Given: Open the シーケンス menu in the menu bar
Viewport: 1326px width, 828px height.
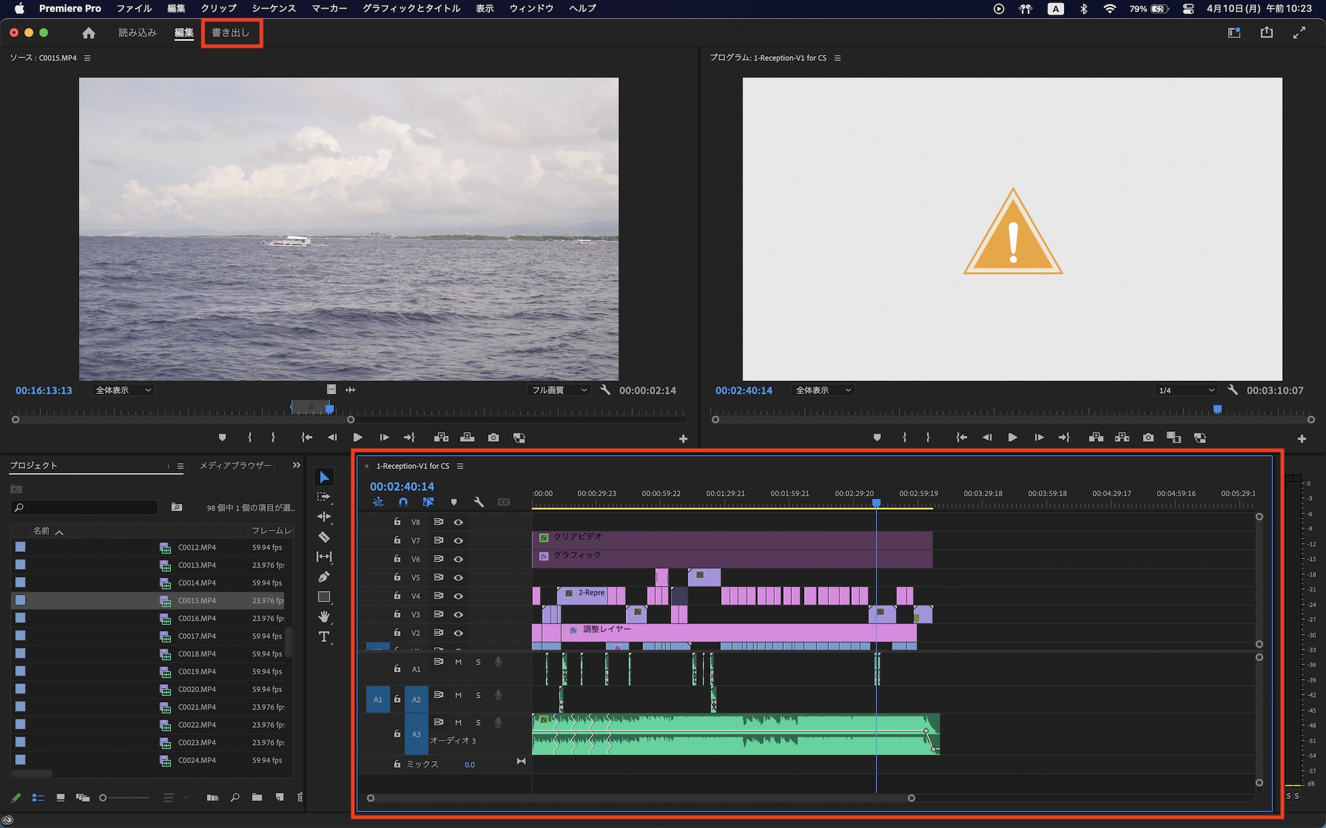Looking at the screenshot, I should pyautogui.click(x=274, y=9).
